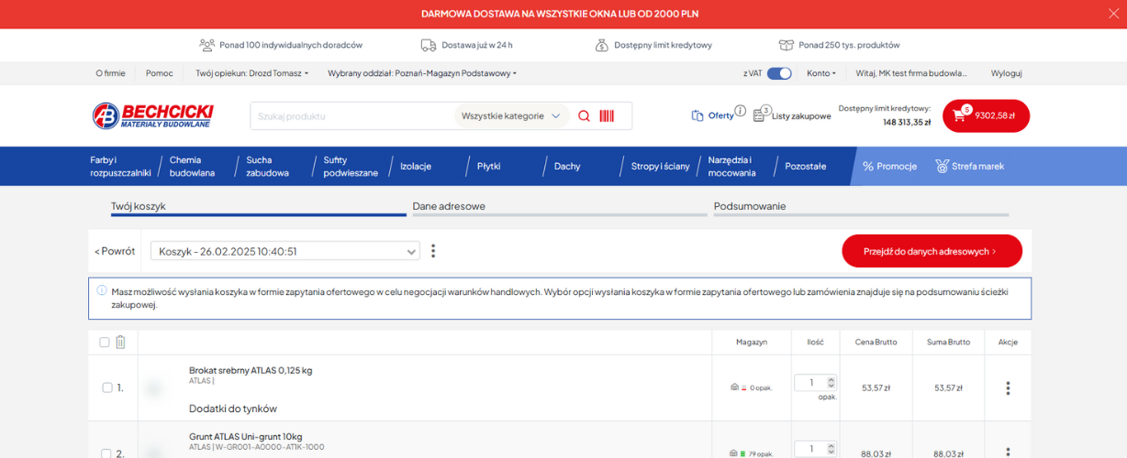Image resolution: width=1127 pixels, height=458 pixels.
Task: Click the percent Promocje icon
Action: tap(868, 166)
